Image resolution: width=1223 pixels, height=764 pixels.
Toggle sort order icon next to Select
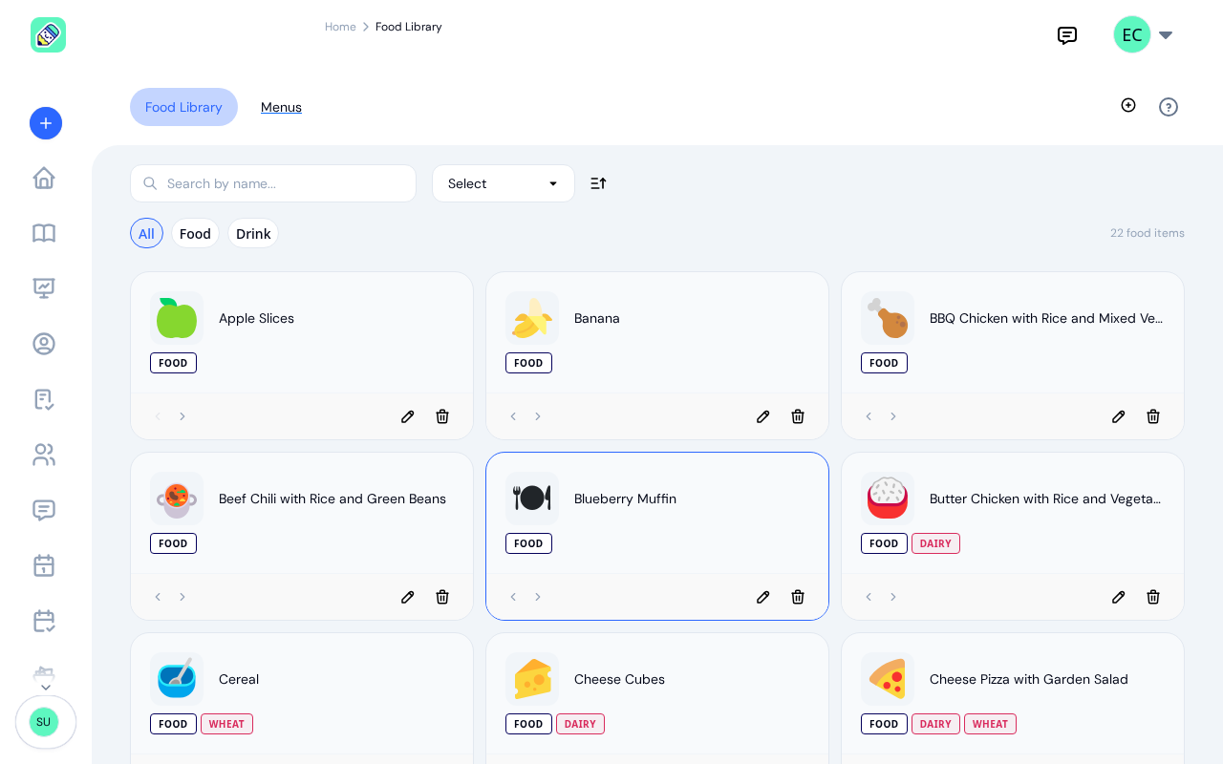tap(598, 183)
